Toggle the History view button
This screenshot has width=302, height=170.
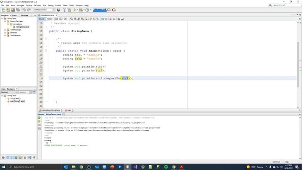(50, 19)
